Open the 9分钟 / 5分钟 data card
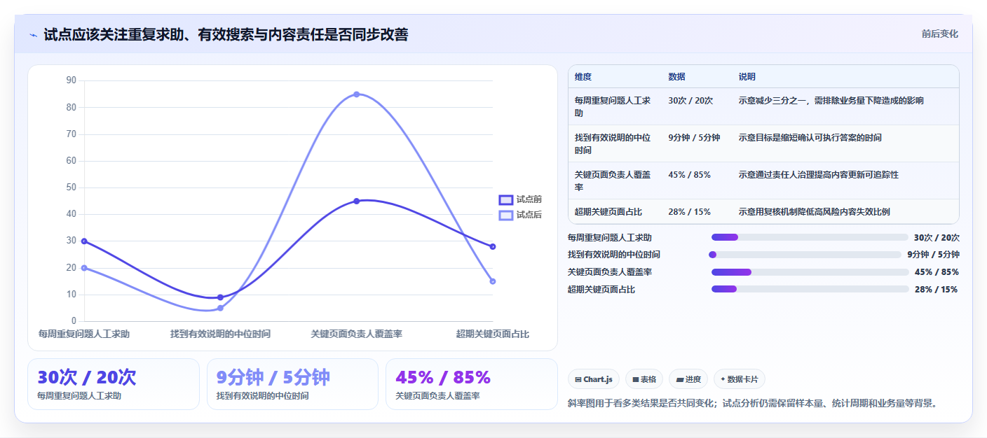Image resolution: width=987 pixels, height=438 pixels. click(x=292, y=384)
